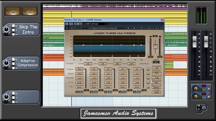Reset the right output clip LED

tap(160, 37)
